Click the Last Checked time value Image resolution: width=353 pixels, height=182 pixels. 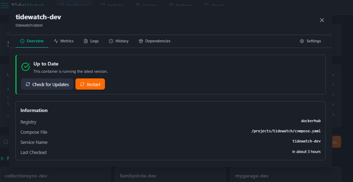pyautogui.click(x=306, y=152)
